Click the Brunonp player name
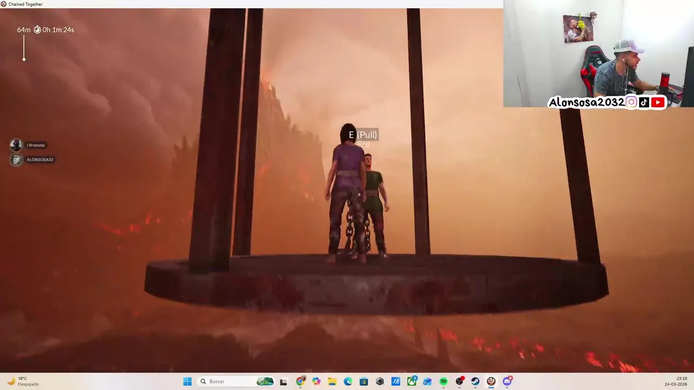694x390 pixels. [36, 145]
